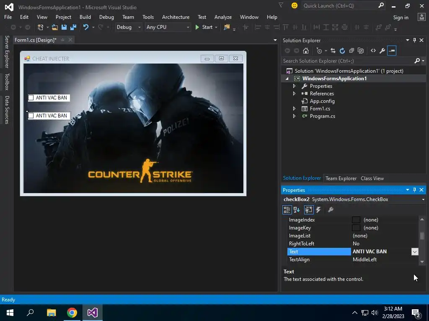The height and width of the screenshot is (321, 429).
Task: Open File Explorer from the taskbar
Action: [x=52, y=313]
